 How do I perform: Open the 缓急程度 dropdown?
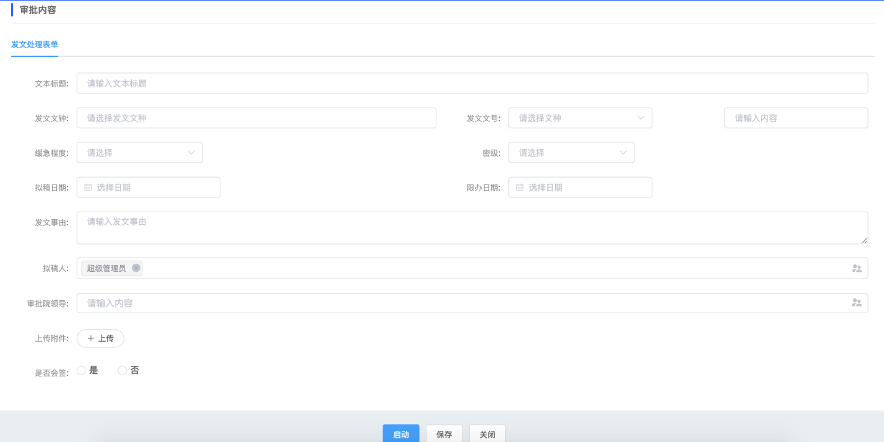click(x=140, y=152)
